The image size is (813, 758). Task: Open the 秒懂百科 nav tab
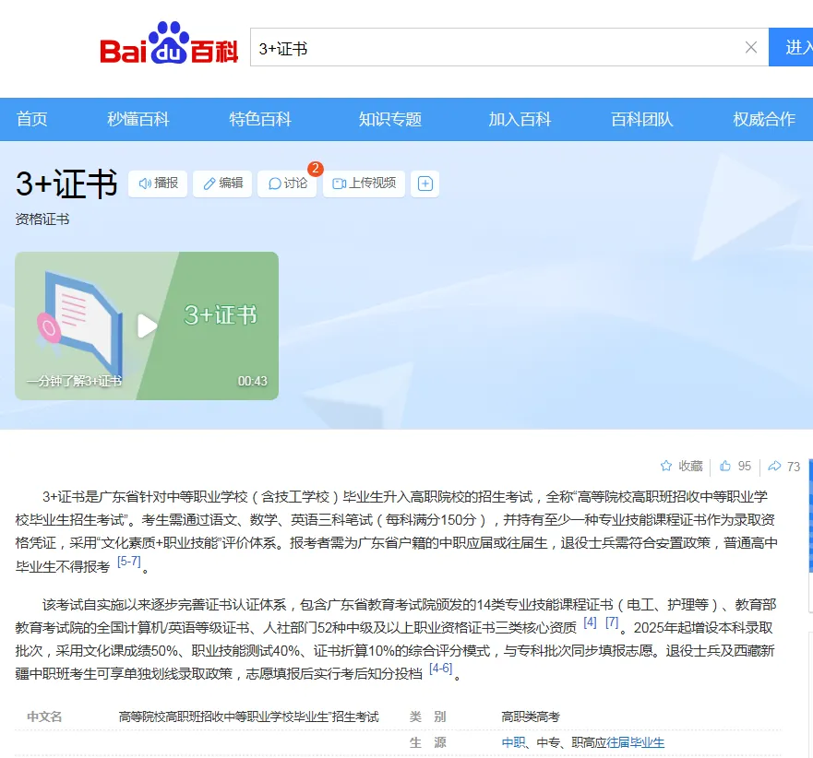137,119
